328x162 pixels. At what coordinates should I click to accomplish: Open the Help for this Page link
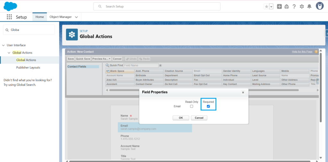302,51
